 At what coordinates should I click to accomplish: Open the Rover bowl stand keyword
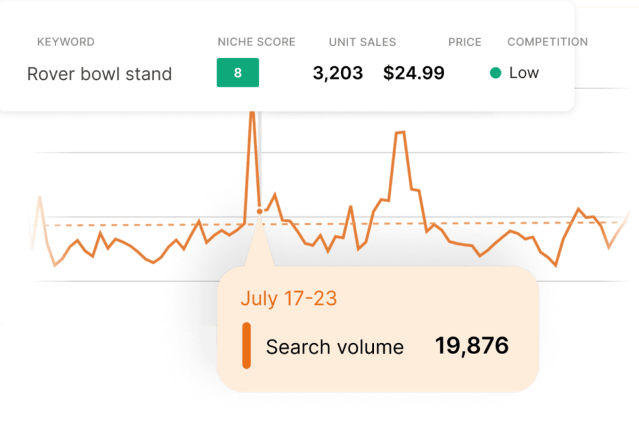(x=99, y=74)
